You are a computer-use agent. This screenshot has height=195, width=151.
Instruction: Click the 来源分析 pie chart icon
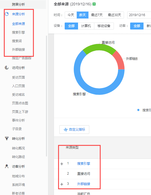[x=7, y=14]
